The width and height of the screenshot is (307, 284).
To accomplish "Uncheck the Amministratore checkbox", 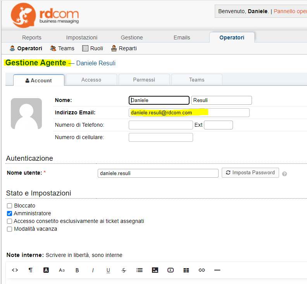I will [x=10, y=213].
